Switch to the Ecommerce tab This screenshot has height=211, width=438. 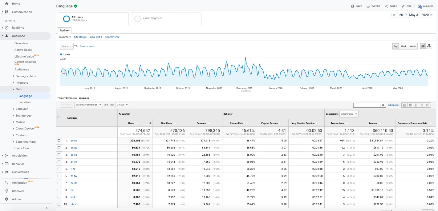point(112,37)
